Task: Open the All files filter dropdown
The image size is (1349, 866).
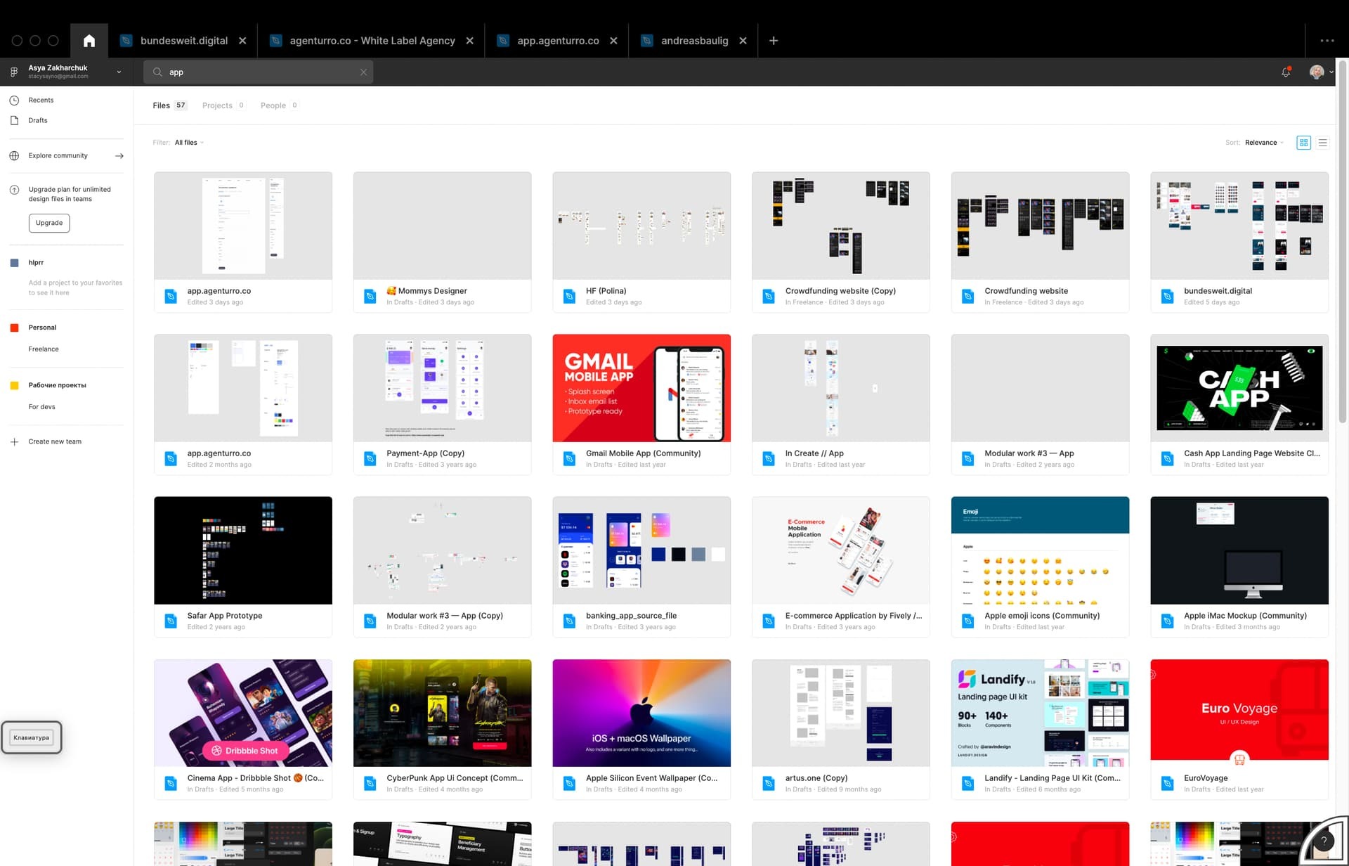Action: 189,143
